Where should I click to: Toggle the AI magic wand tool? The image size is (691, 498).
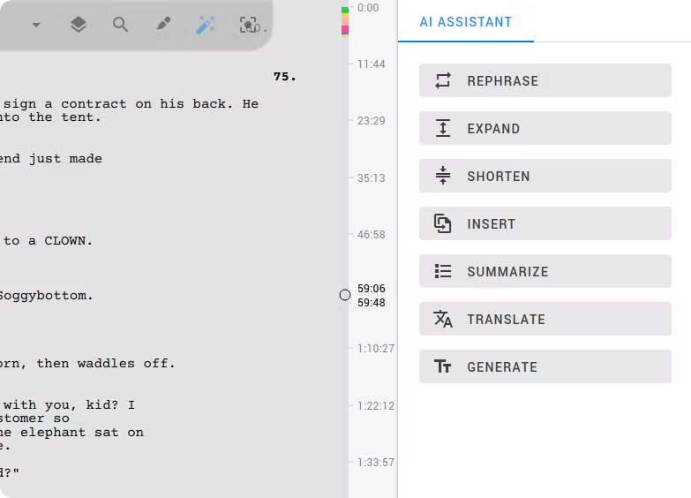click(206, 25)
